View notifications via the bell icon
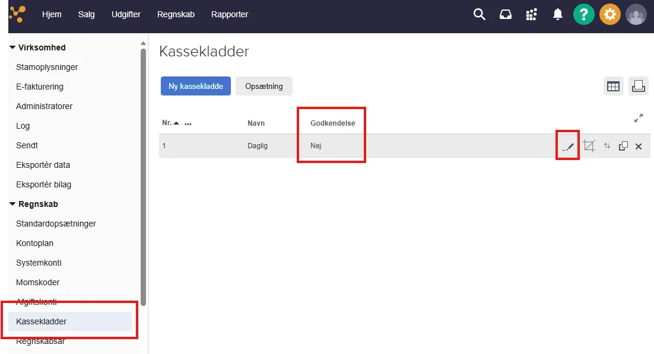The height and width of the screenshot is (354, 654). 557,14
